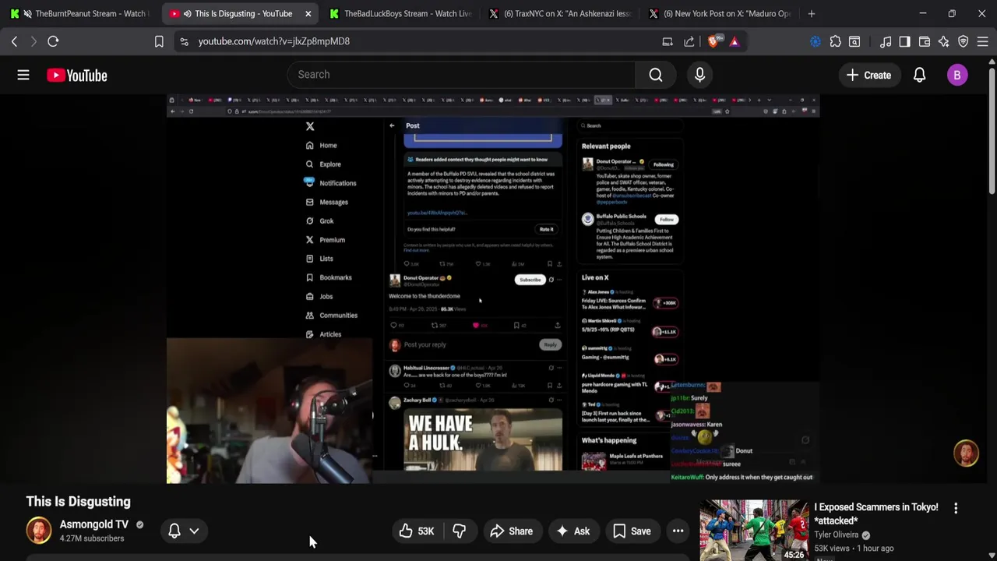The height and width of the screenshot is (561, 997).
Task: Open the Tyler Oliveira channel link
Action: [x=837, y=535]
